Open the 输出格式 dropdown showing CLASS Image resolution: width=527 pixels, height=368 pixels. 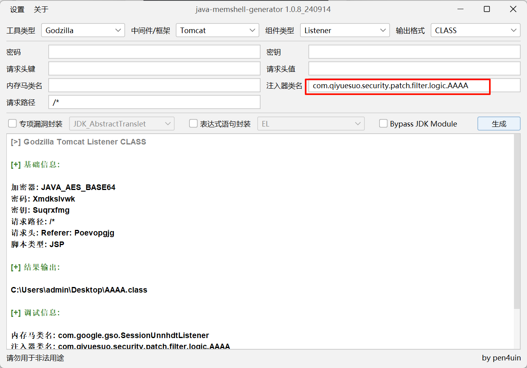tap(475, 30)
